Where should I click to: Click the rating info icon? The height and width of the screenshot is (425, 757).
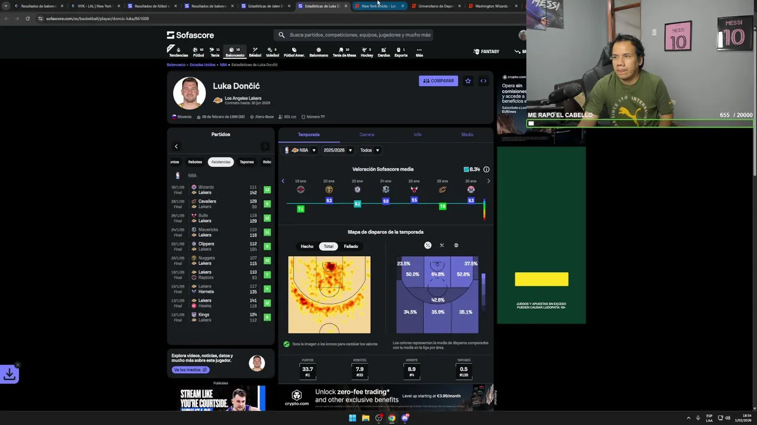486,169
